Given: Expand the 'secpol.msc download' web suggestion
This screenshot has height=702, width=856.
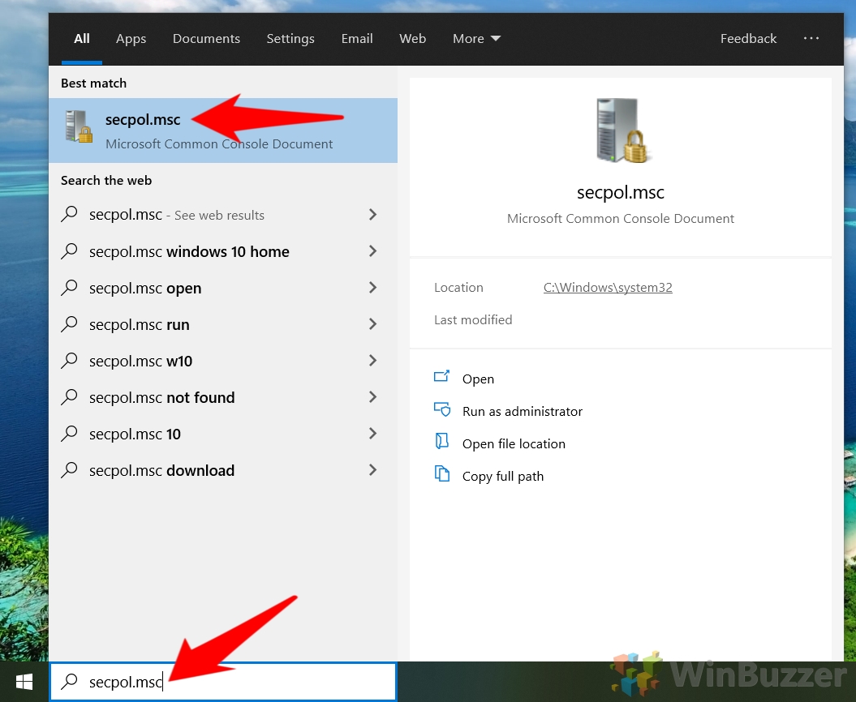Looking at the screenshot, I should click(x=372, y=470).
